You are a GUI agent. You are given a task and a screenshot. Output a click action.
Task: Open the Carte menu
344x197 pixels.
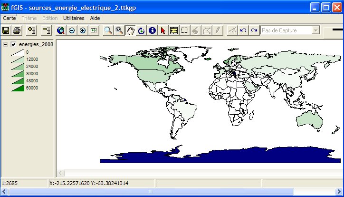[10, 18]
